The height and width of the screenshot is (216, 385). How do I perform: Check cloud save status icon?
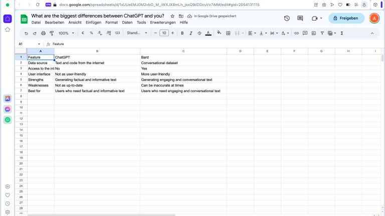click(x=189, y=16)
